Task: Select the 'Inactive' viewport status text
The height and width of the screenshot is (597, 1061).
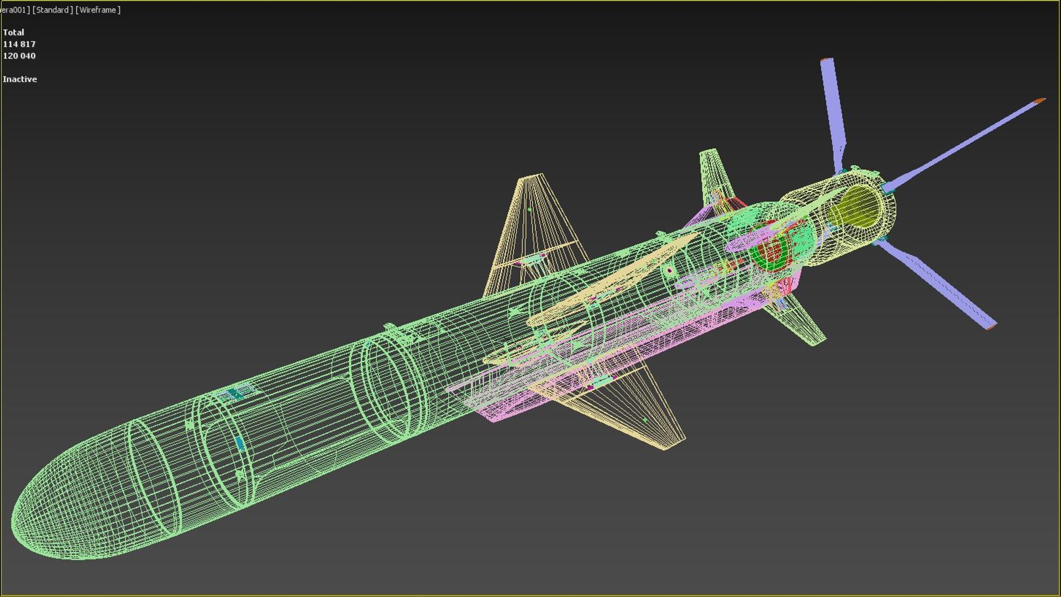Action: pos(20,79)
